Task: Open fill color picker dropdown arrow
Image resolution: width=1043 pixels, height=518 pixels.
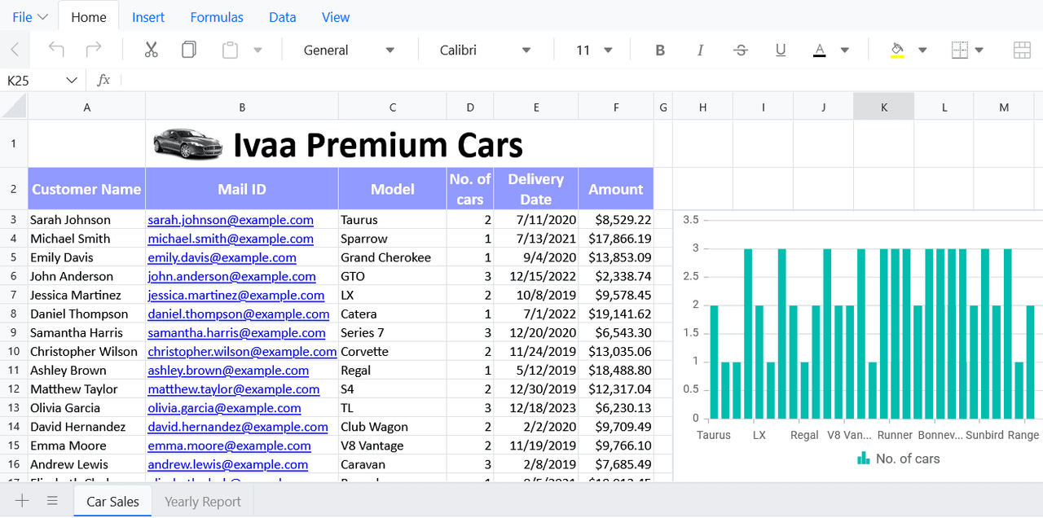Action: coord(922,50)
